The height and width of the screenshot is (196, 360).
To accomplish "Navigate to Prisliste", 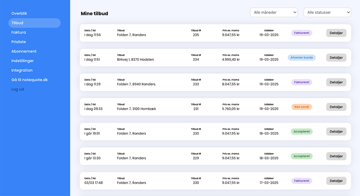I will (x=19, y=42).
